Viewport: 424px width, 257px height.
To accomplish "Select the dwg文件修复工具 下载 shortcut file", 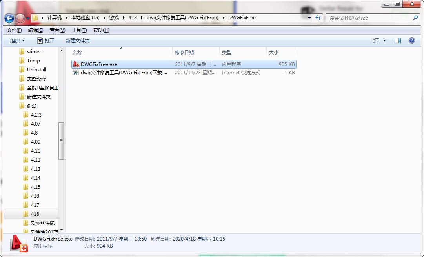I will (184, 73).
